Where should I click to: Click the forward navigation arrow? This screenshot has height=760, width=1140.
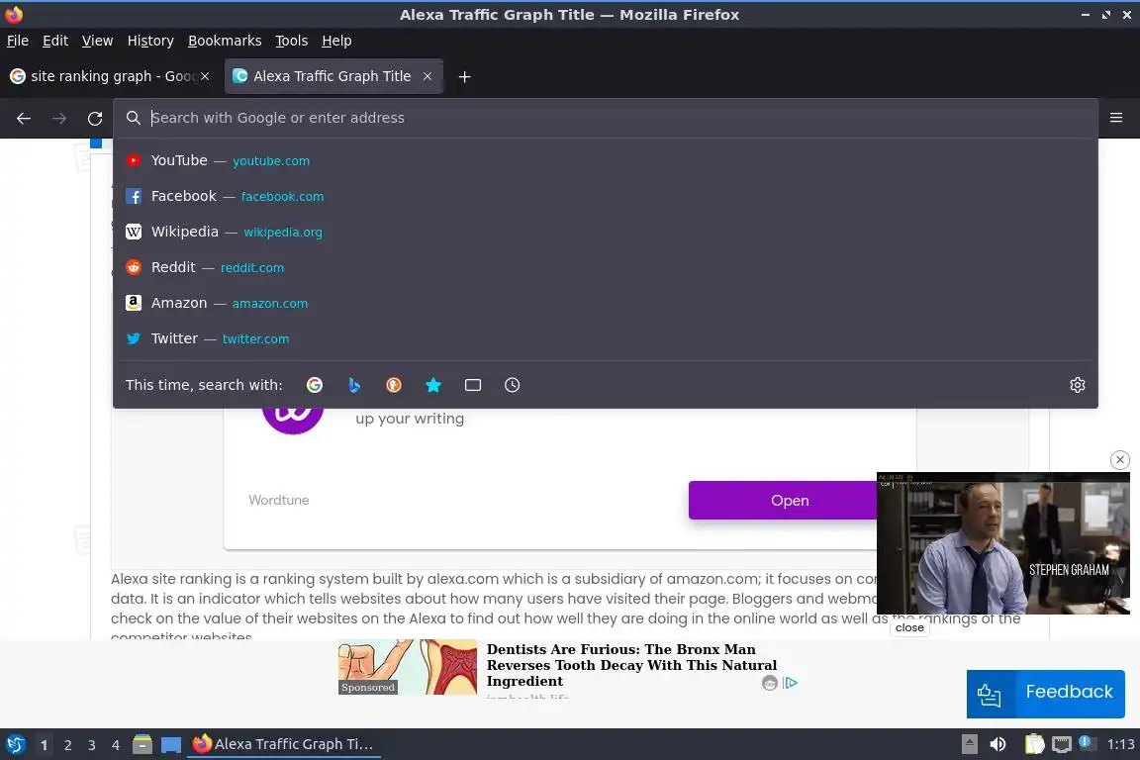coord(59,118)
